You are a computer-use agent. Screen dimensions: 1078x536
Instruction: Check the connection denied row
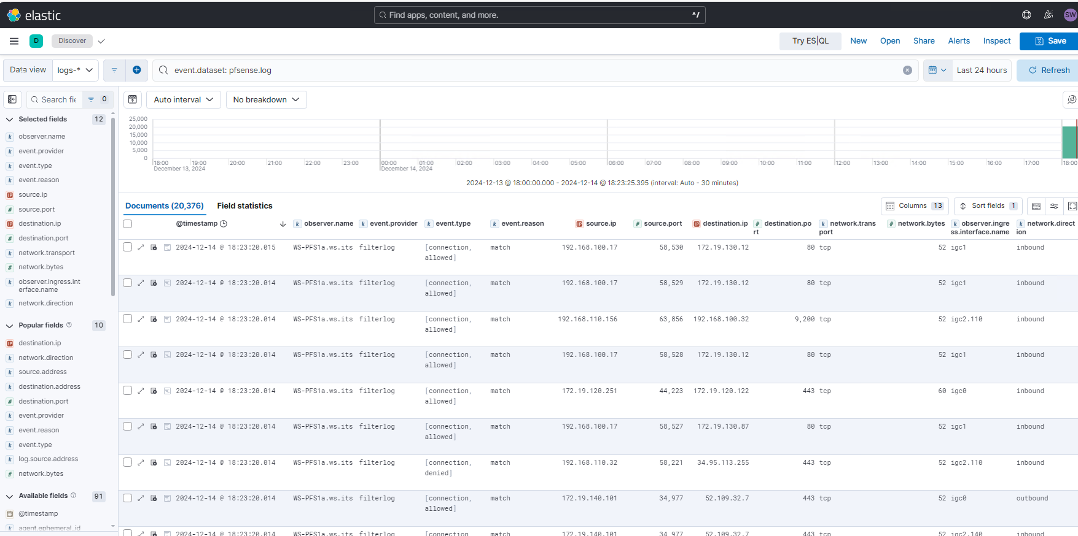pos(128,462)
